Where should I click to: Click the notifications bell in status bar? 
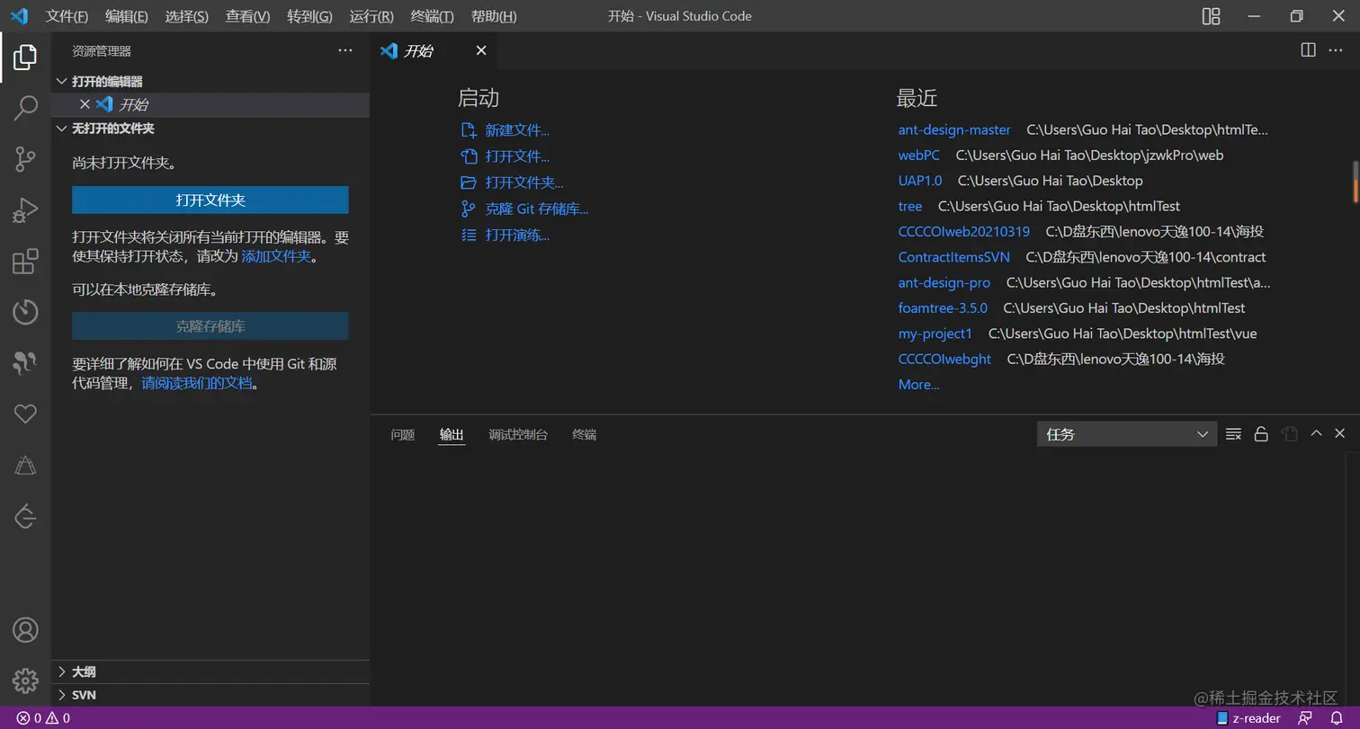coord(1337,718)
